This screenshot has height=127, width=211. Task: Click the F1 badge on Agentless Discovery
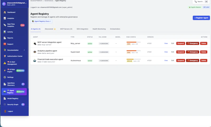(23, 84)
